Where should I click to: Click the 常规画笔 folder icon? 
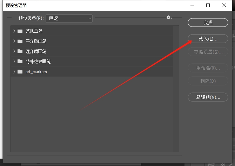coord(20,31)
